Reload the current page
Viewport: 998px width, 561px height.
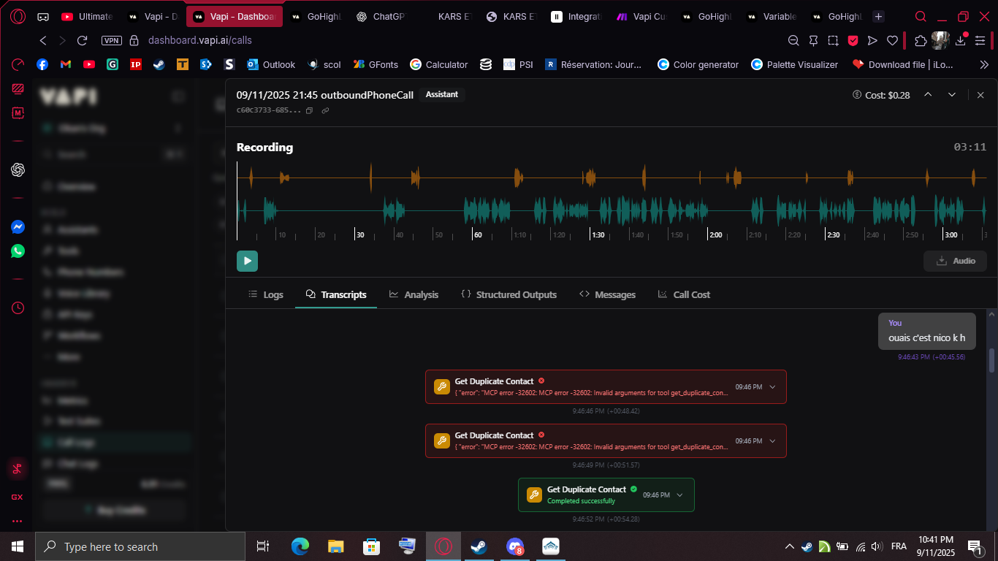(x=82, y=41)
